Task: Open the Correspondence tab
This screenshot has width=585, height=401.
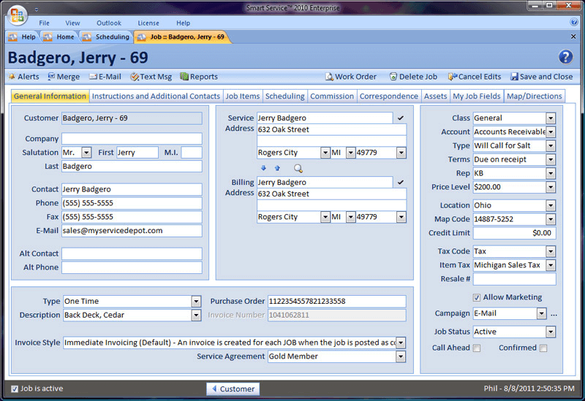Action: point(389,96)
